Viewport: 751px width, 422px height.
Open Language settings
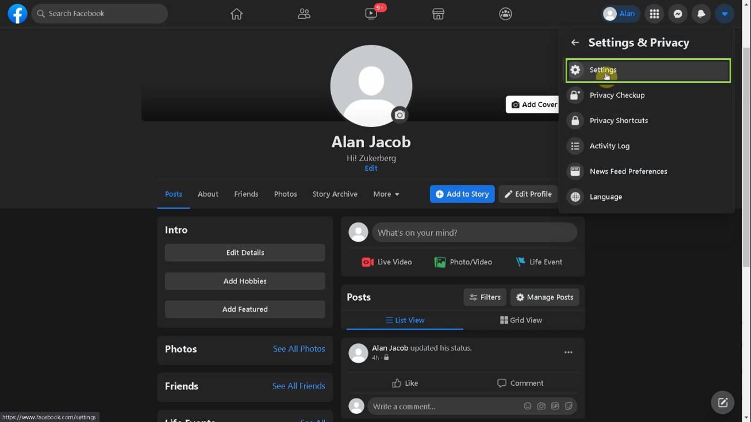(x=648, y=197)
